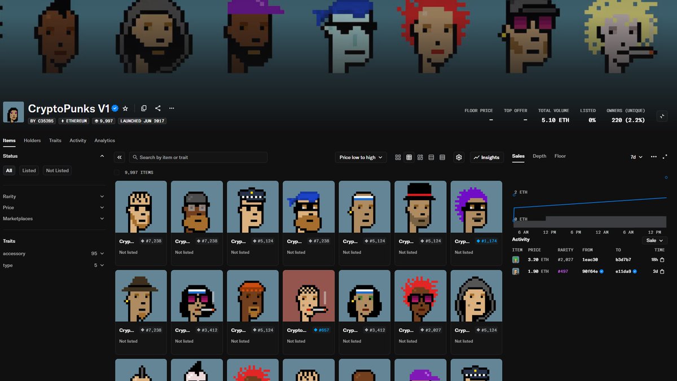
Task: Expand the Marketplaces filter
Action: [x=54, y=219]
